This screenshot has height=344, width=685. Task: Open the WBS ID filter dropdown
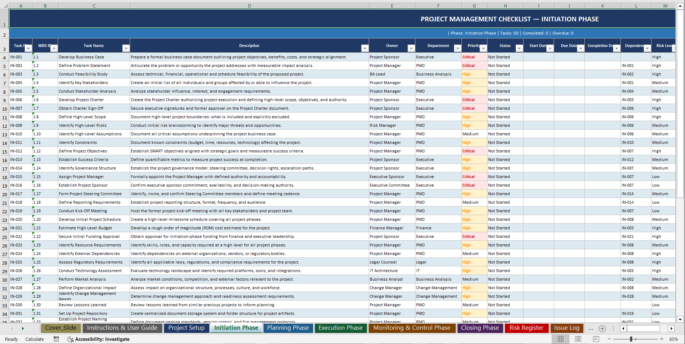pyautogui.click(x=54, y=48)
